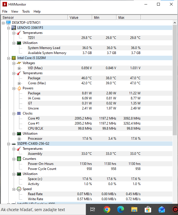Click the thermometer icon for SSD Temperatures
Image resolution: width=178 pixels, height=215 pixels.
click(x=19, y=149)
